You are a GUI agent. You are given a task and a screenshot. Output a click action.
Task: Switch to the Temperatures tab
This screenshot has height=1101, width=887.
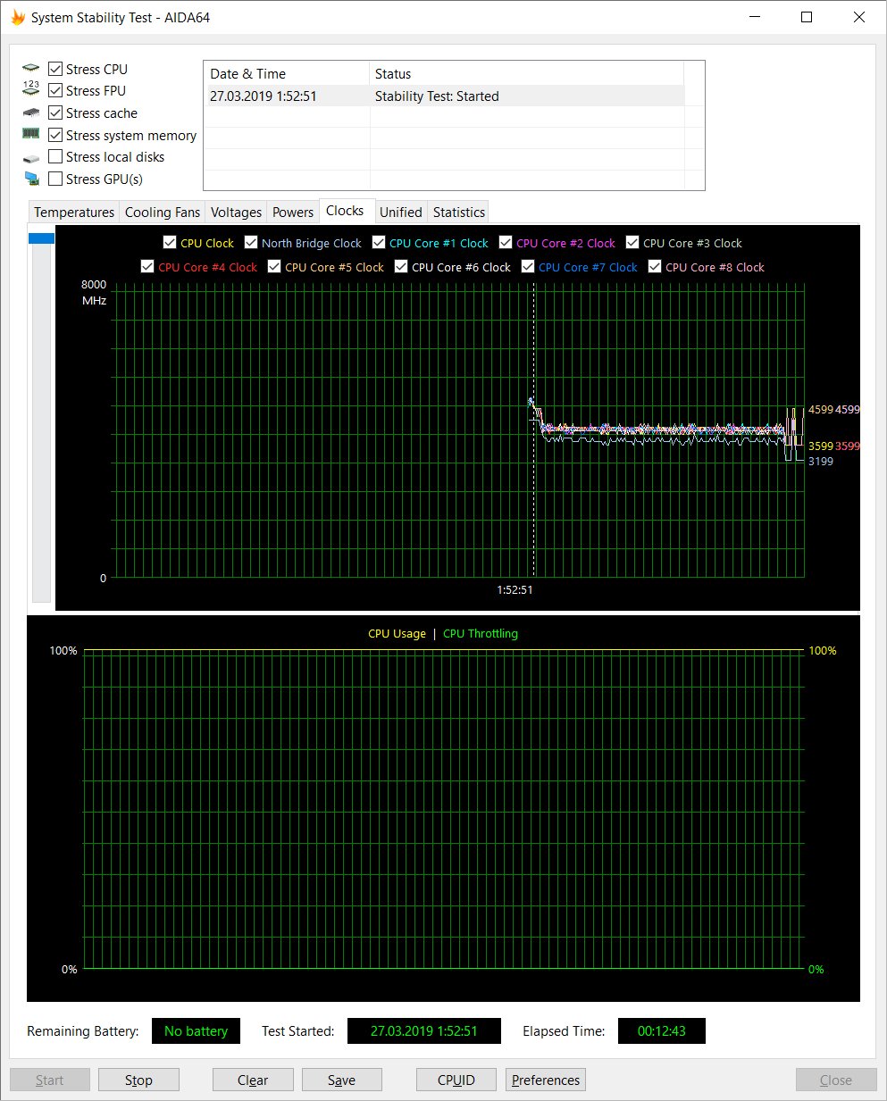point(74,213)
